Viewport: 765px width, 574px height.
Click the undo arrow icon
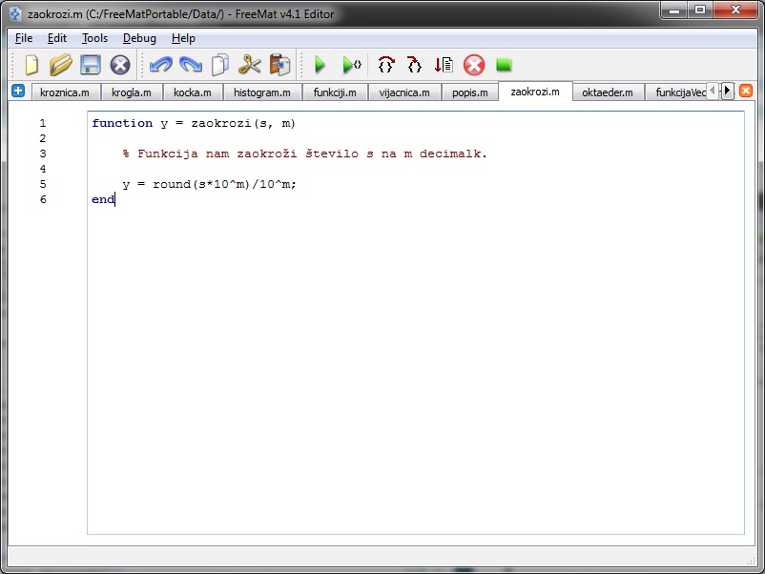pos(160,65)
